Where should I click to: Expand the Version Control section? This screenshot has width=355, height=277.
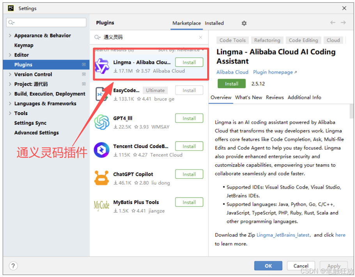point(10,74)
